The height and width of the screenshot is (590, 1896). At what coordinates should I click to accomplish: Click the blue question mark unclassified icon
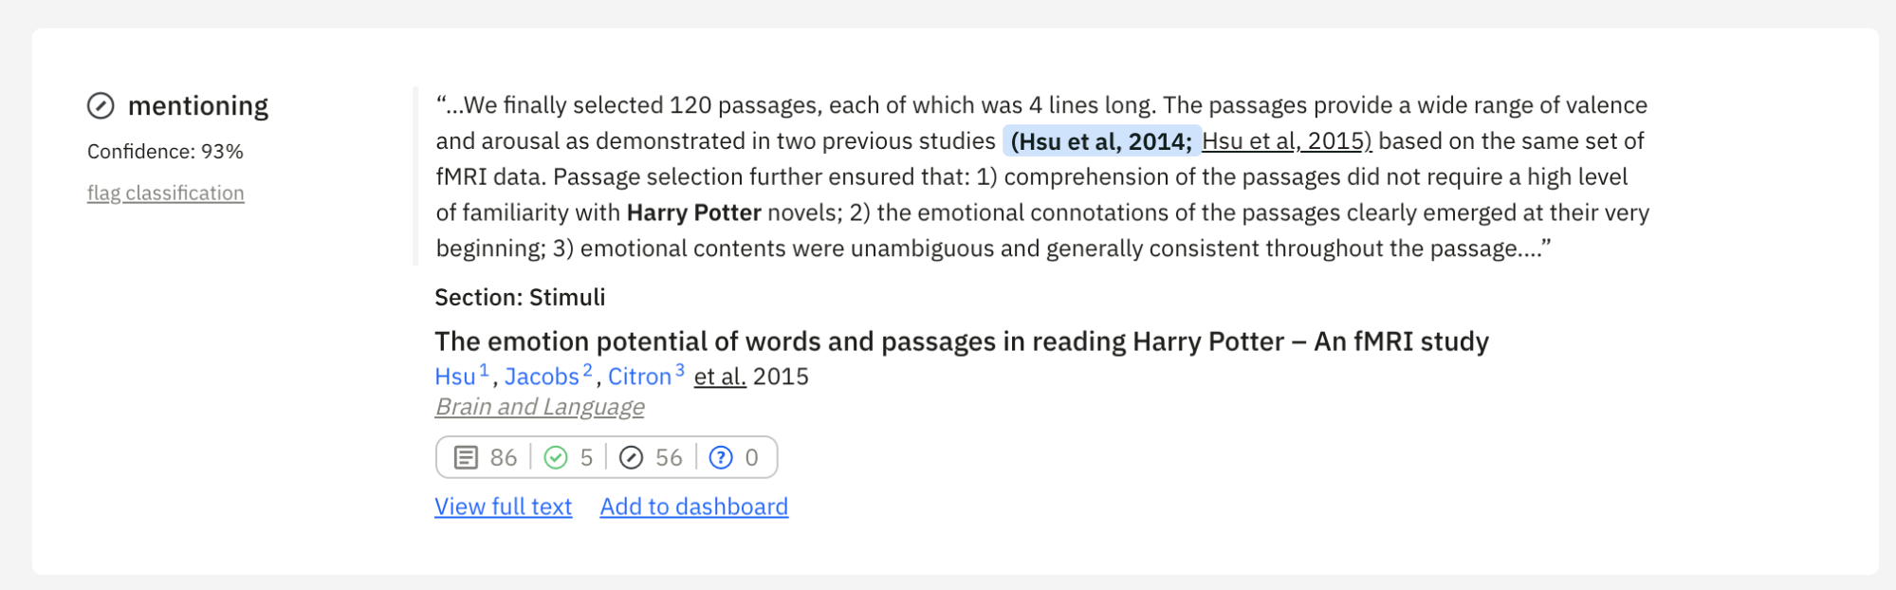[x=720, y=457]
